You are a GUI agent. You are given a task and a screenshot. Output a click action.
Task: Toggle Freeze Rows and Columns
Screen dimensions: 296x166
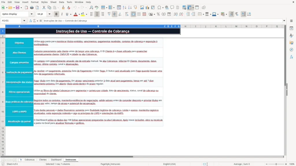(x=189, y=7)
